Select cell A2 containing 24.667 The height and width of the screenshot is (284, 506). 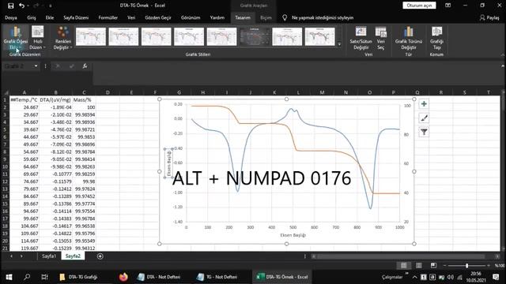25,107
